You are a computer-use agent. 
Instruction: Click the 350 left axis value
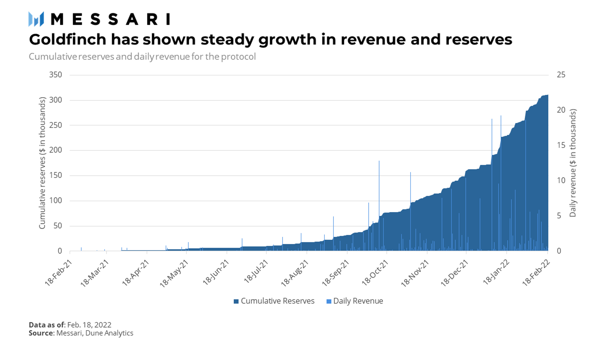tap(55, 75)
